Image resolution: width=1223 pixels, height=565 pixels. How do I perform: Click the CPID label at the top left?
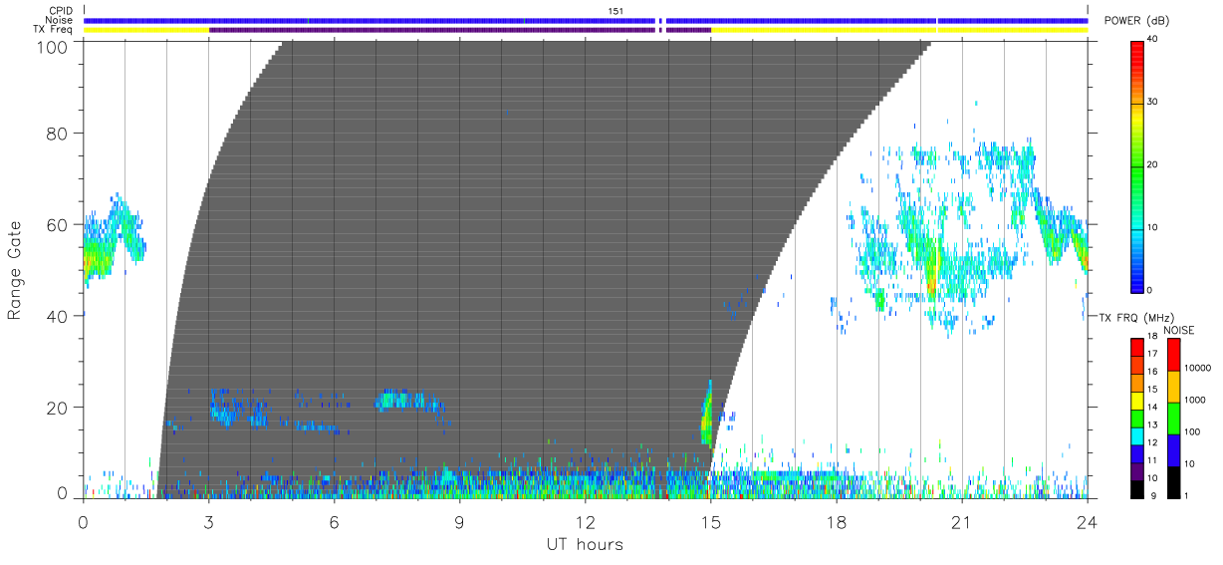pyautogui.click(x=61, y=11)
